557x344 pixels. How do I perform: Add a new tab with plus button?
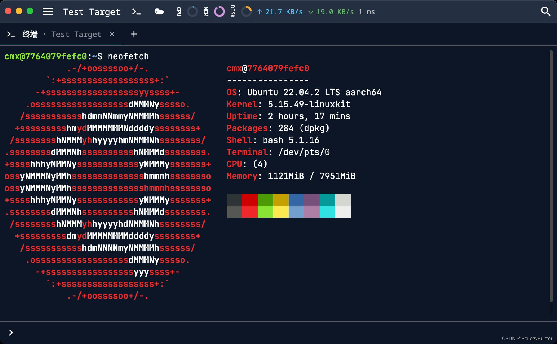tap(134, 34)
